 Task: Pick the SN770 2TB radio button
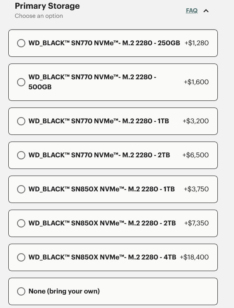(21, 155)
